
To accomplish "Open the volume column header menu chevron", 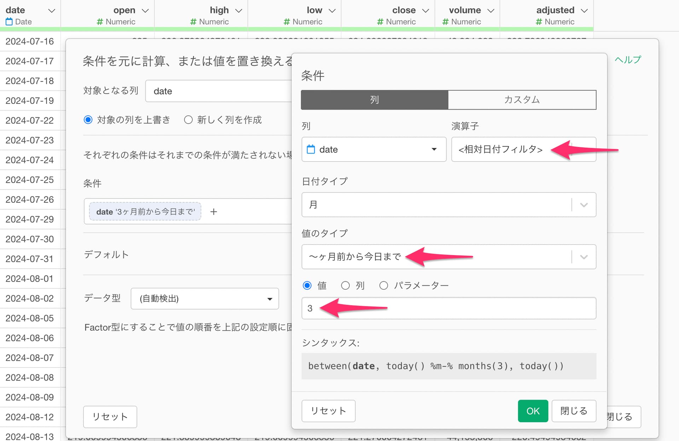I will tap(491, 11).
